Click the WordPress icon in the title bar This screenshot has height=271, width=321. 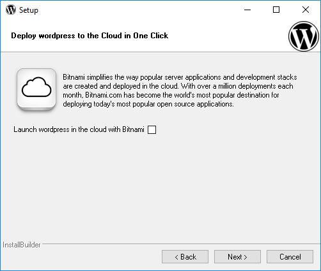[x=11, y=10]
